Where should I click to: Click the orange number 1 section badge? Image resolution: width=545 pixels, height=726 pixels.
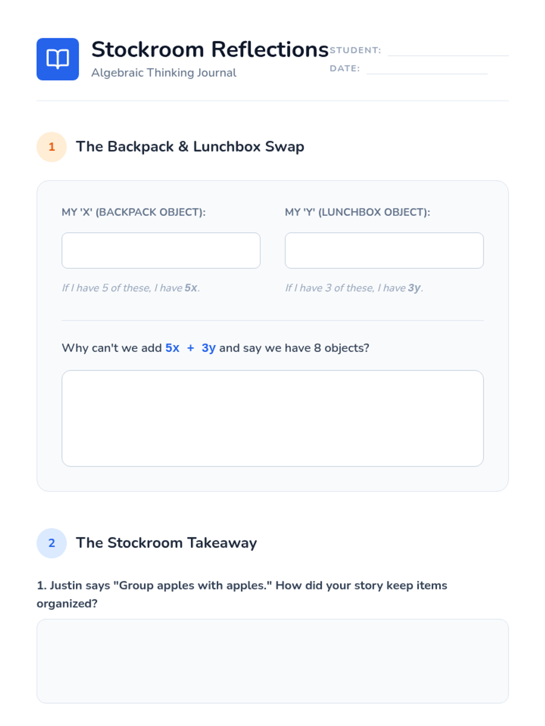pos(52,147)
